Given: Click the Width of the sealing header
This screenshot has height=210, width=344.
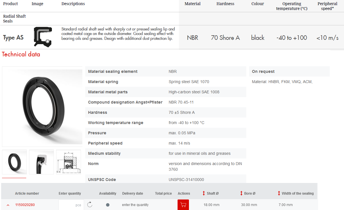Looking at the screenshot, I should (x=298, y=193).
